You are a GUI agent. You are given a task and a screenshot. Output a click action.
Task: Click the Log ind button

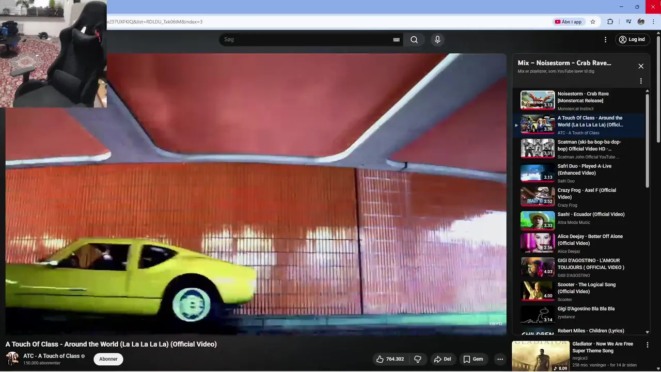(x=633, y=40)
